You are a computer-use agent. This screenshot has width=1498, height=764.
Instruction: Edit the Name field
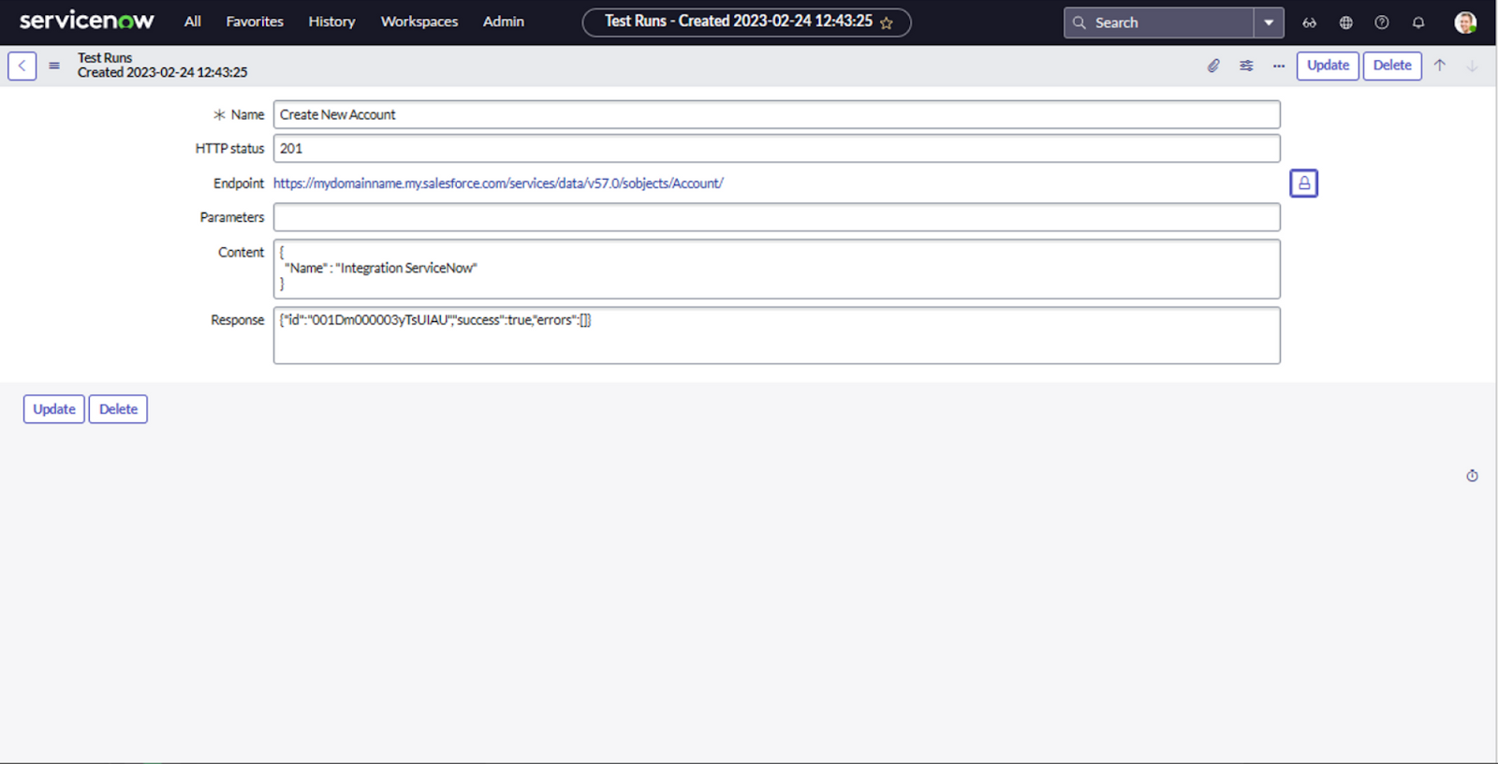coord(776,114)
